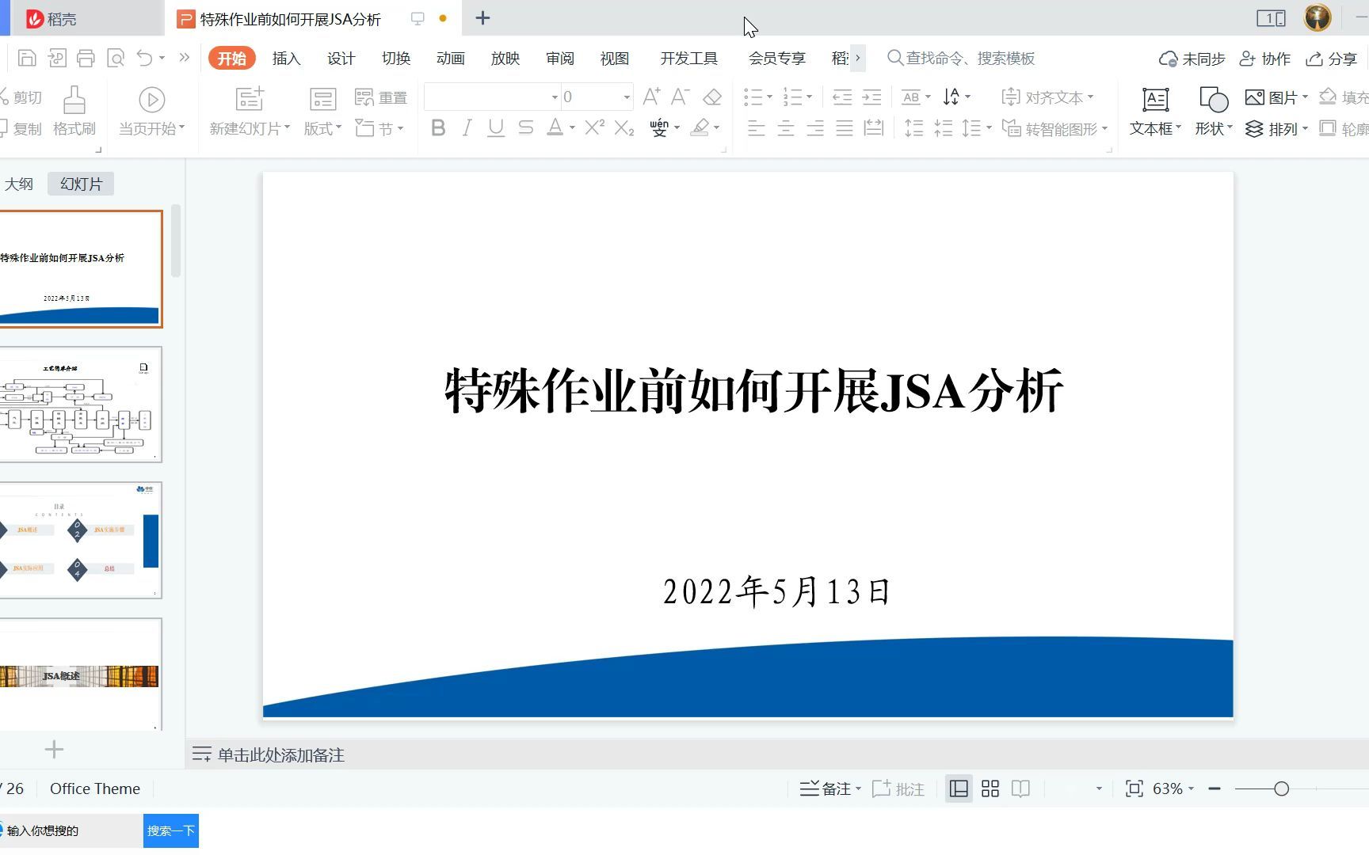Open the Animation (动画) tab
Screen dimensions: 1369x855
pyautogui.click(x=450, y=59)
